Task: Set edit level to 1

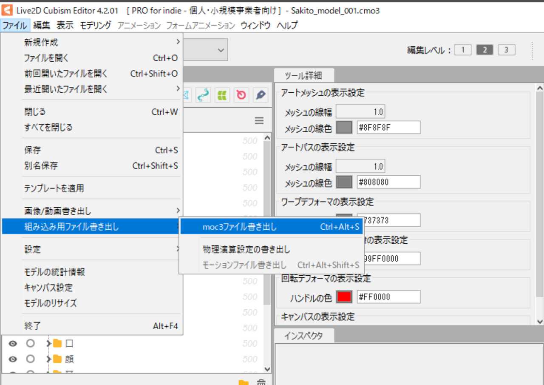Action: coord(463,50)
